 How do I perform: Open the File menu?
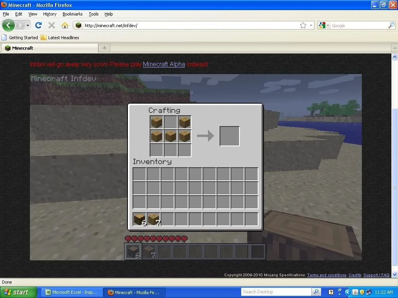[6, 14]
